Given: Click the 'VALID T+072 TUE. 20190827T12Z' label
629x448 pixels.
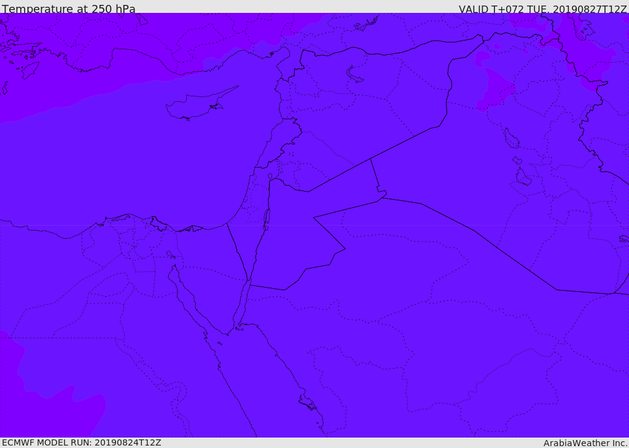Looking at the screenshot, I should click(x=542, y=9).
